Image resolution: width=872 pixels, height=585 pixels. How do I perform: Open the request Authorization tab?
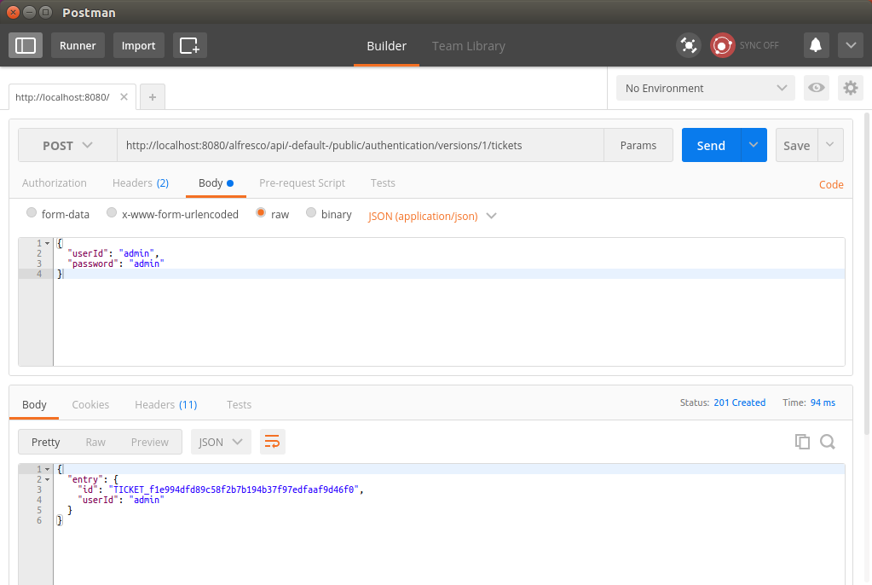(55, 183)
